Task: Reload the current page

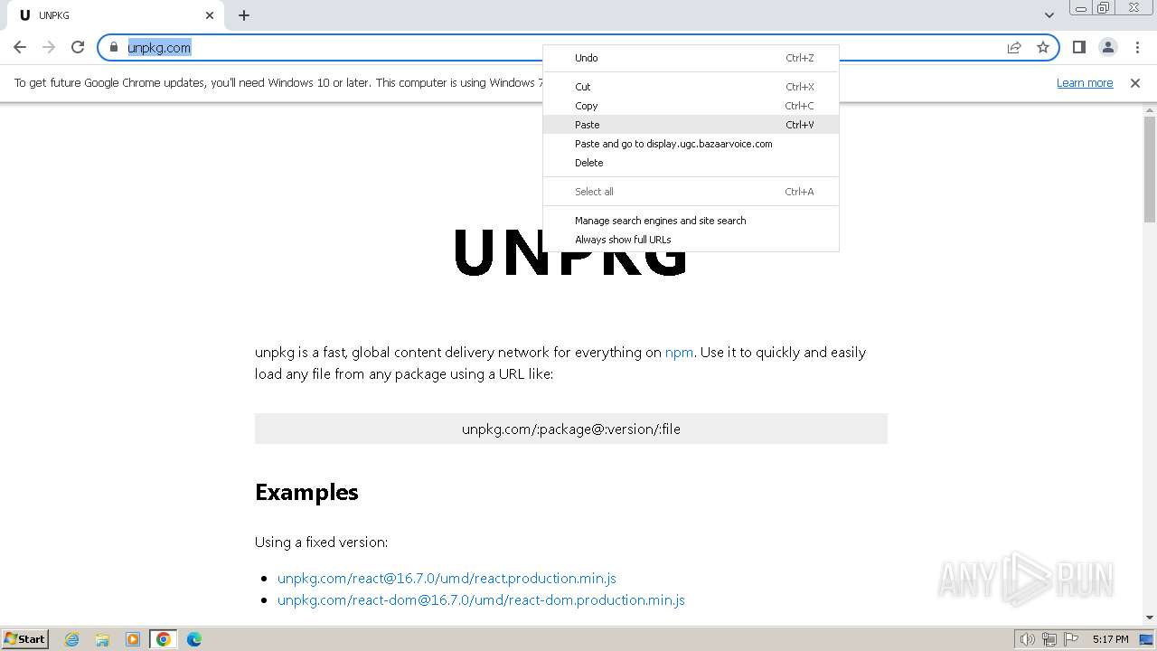Action: pos(78,47)
